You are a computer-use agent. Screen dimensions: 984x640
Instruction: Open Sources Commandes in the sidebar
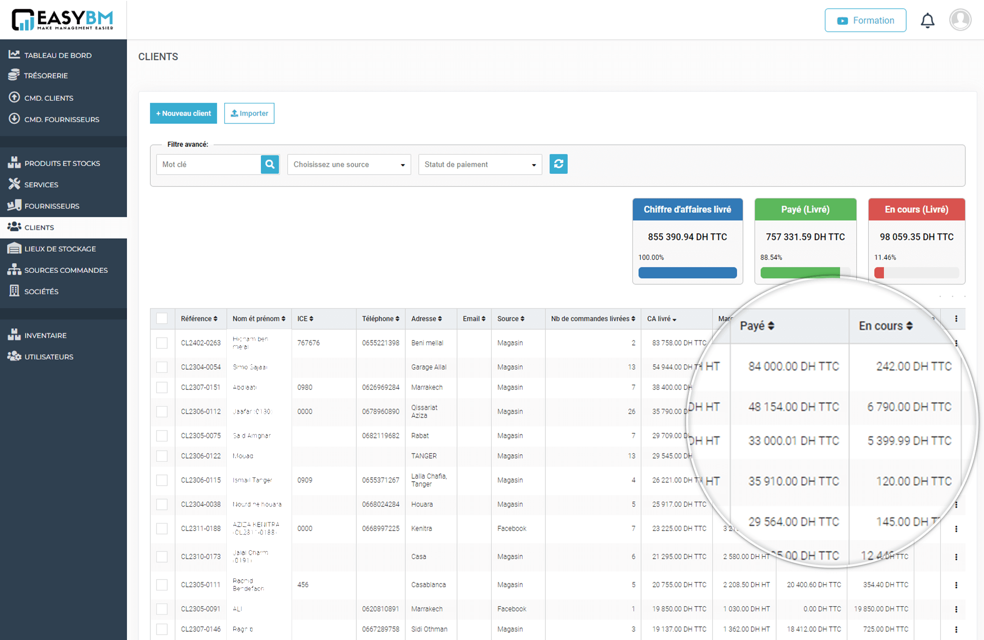(66, 270)
